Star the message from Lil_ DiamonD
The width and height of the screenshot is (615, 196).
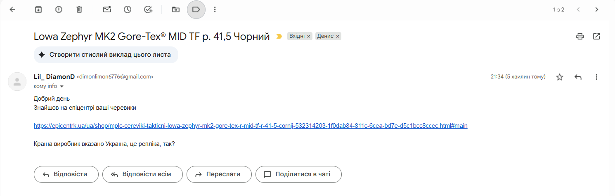point(560,77)
